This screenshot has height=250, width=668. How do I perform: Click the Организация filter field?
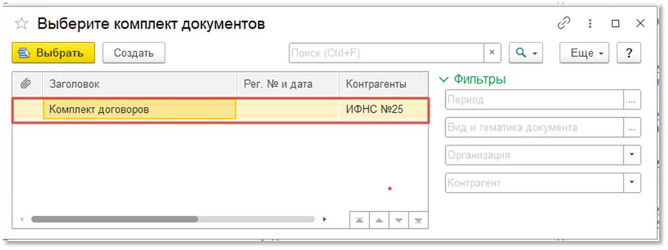tap(534, 155)
